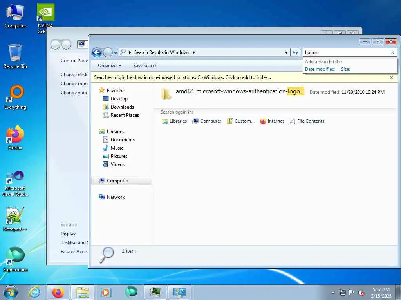
Task: Click the address bar breadcrumb arrow after Windows
Action: pyautogui.click(x=193, y=53)
